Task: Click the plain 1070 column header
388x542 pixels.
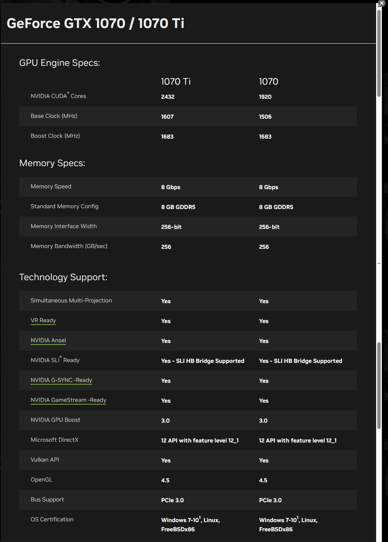Action: (268, 82)
